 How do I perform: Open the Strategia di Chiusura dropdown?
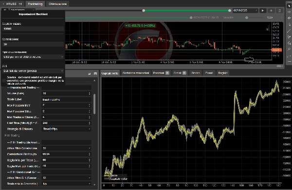pos(66,129)
